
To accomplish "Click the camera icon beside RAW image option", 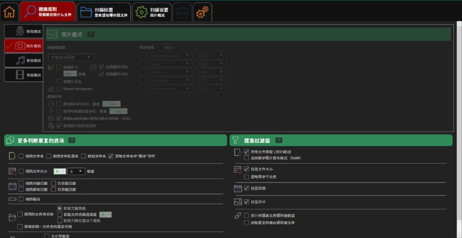I will tap(51, 118).
